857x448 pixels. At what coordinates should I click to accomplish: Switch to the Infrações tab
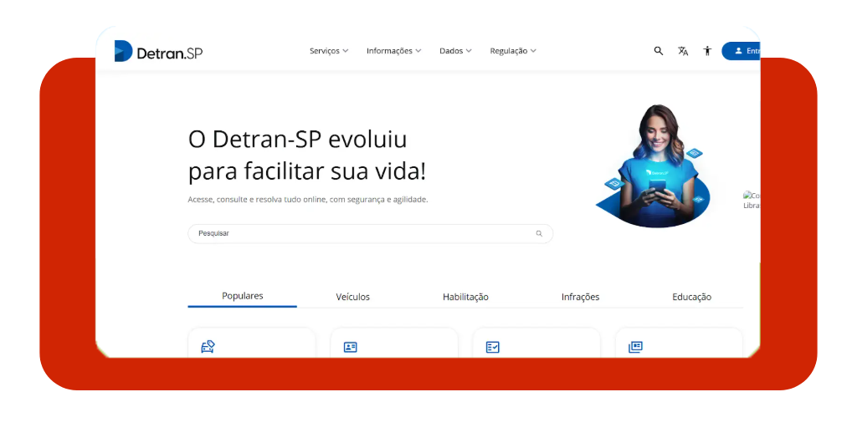coord(581,297)
